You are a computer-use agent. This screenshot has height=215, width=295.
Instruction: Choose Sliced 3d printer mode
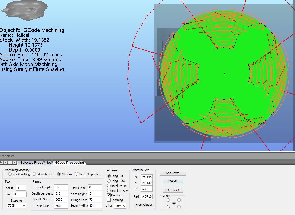(x=77, y=174)
